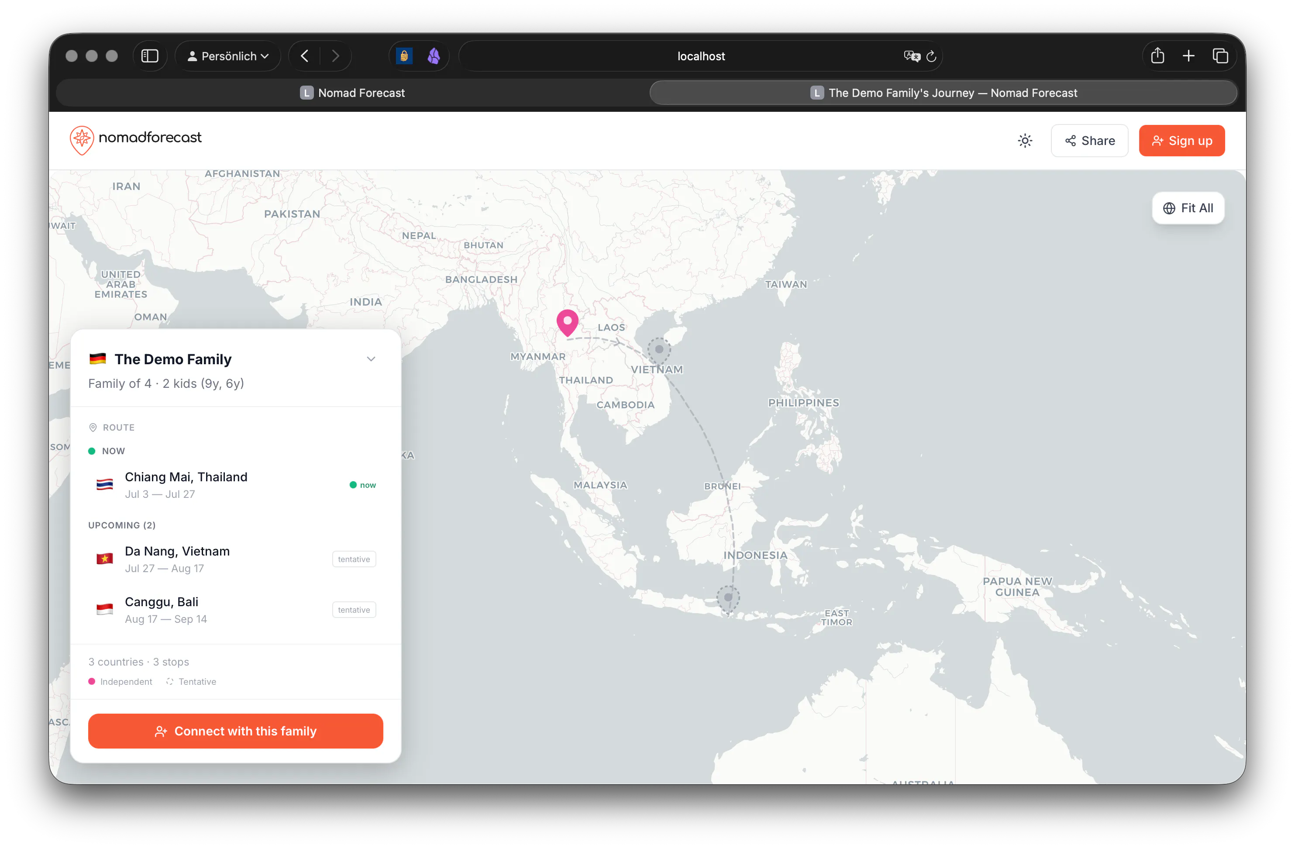
Task: Go forward with the forward arrow
Action: 336,56
